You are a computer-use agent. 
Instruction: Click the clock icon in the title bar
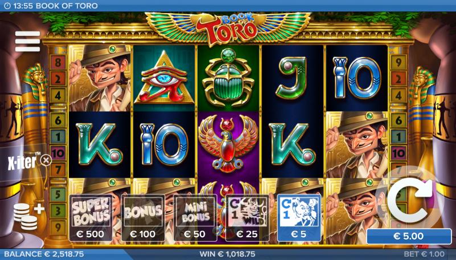(x=7, y=6)
